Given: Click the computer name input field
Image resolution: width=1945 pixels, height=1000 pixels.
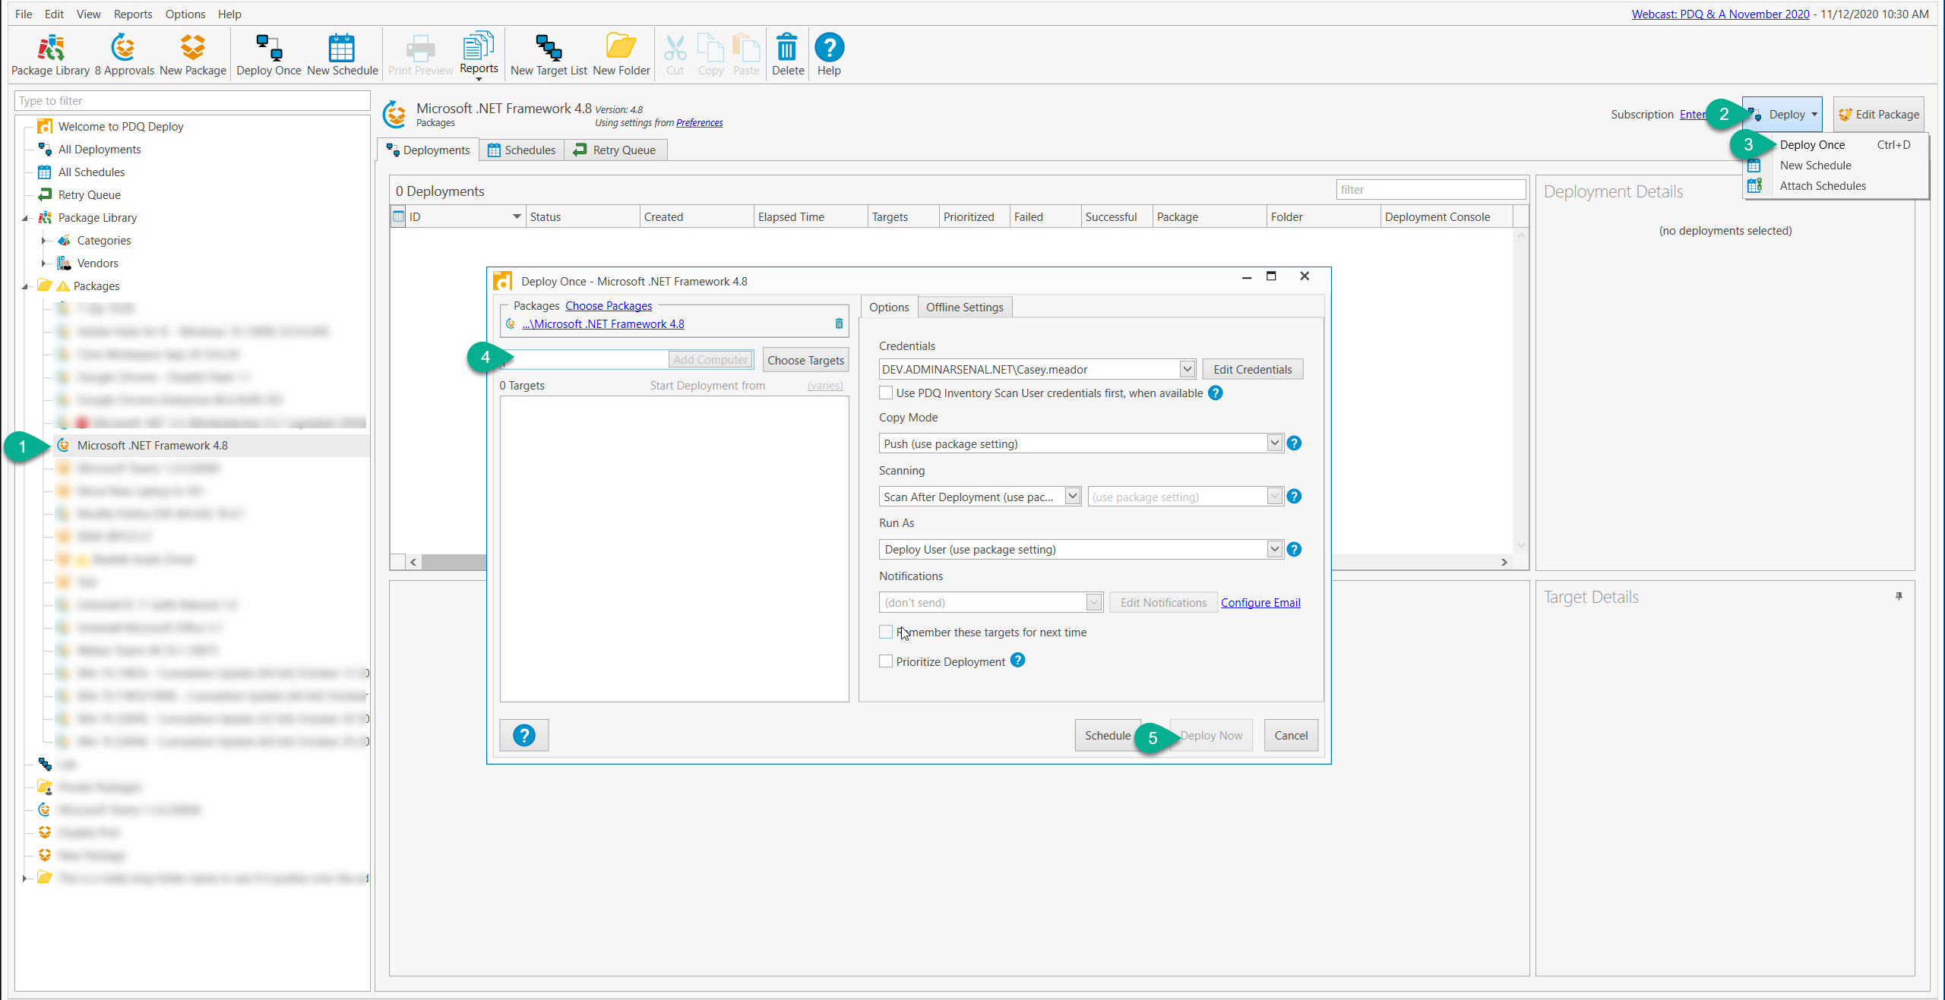Looking at the screenshot, I should click(x=585, y=360).
